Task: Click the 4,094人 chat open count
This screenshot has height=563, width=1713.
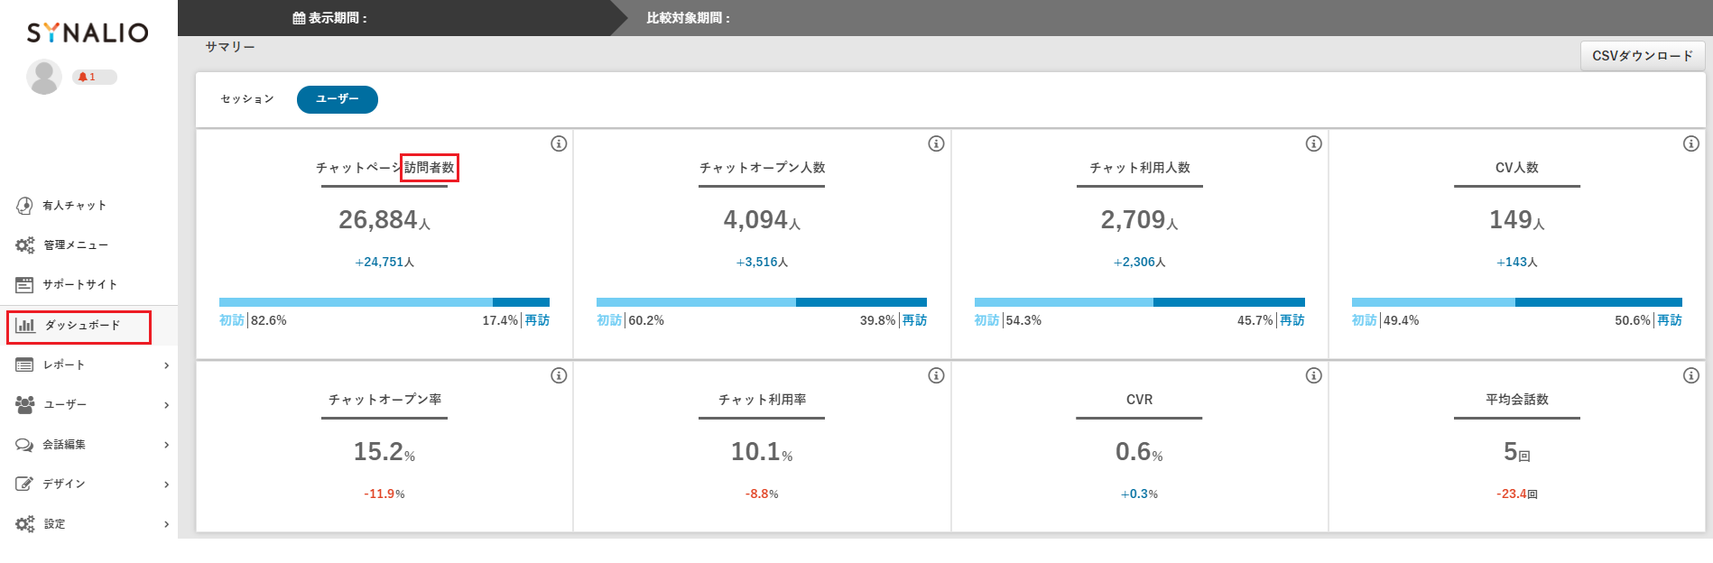Action: coord(762,220)
